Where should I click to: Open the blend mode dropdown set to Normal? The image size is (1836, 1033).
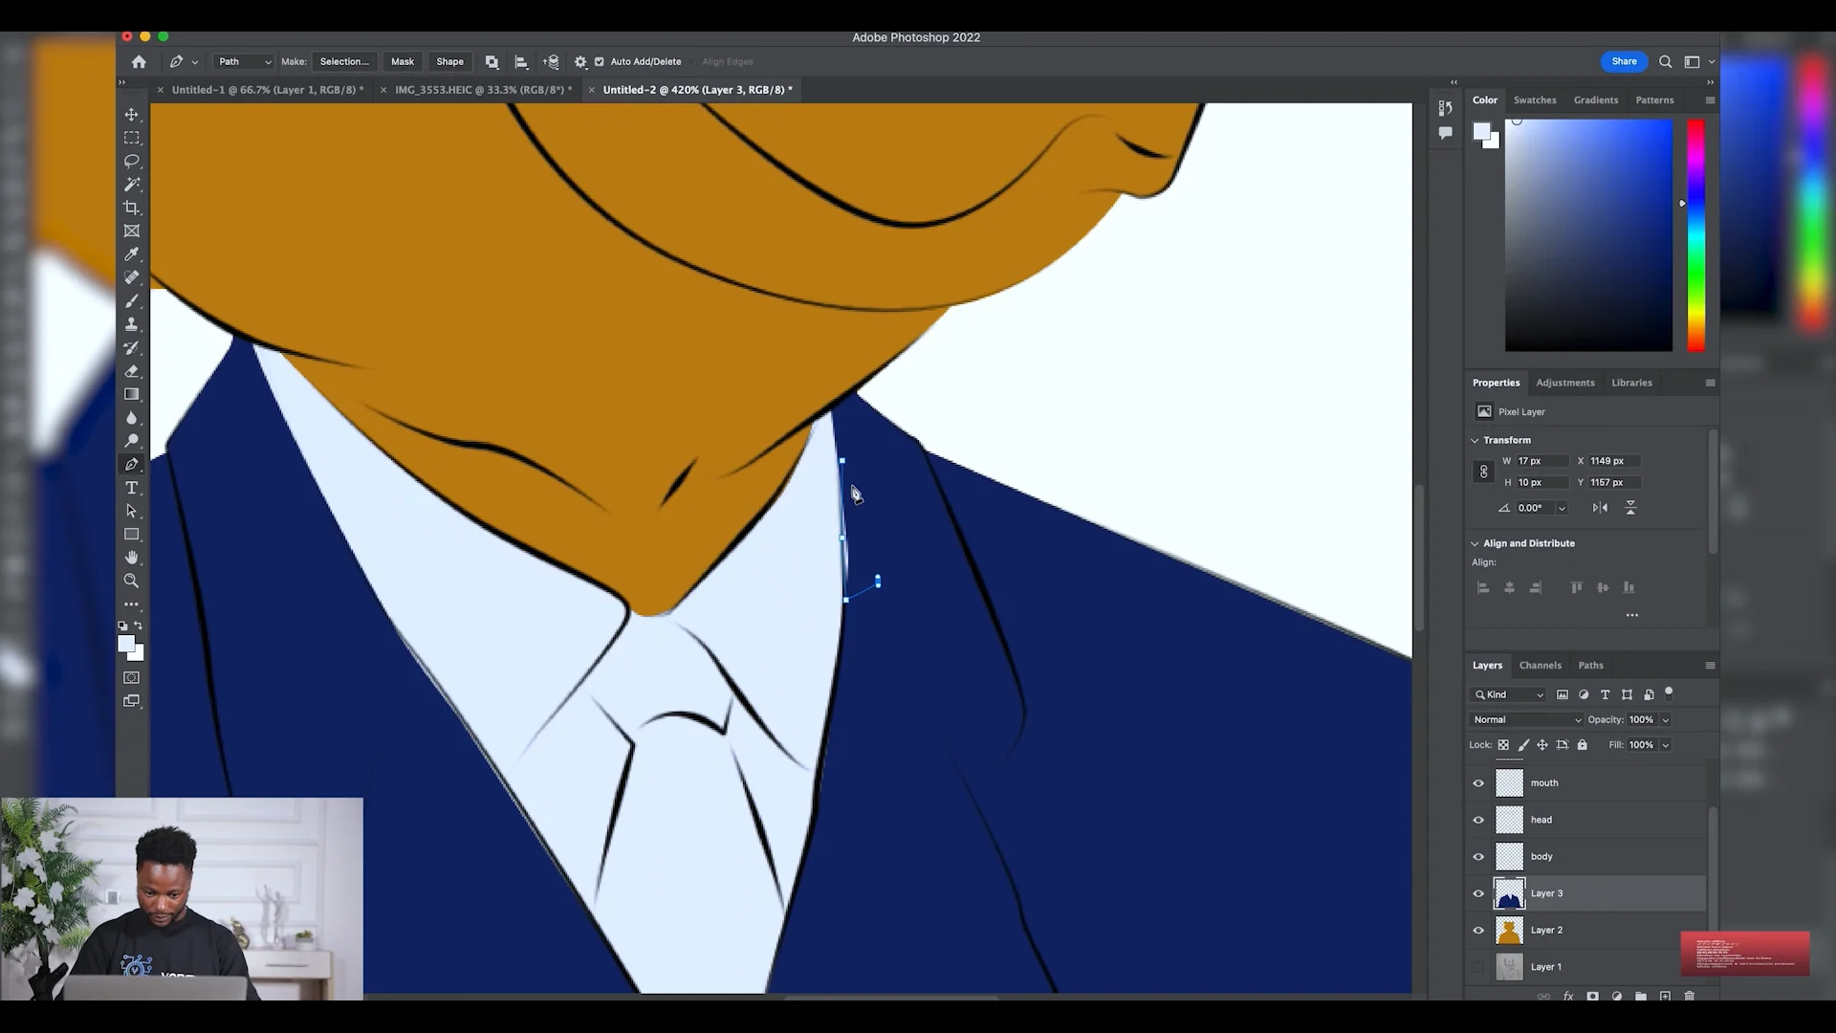(x=1524, y=719)
